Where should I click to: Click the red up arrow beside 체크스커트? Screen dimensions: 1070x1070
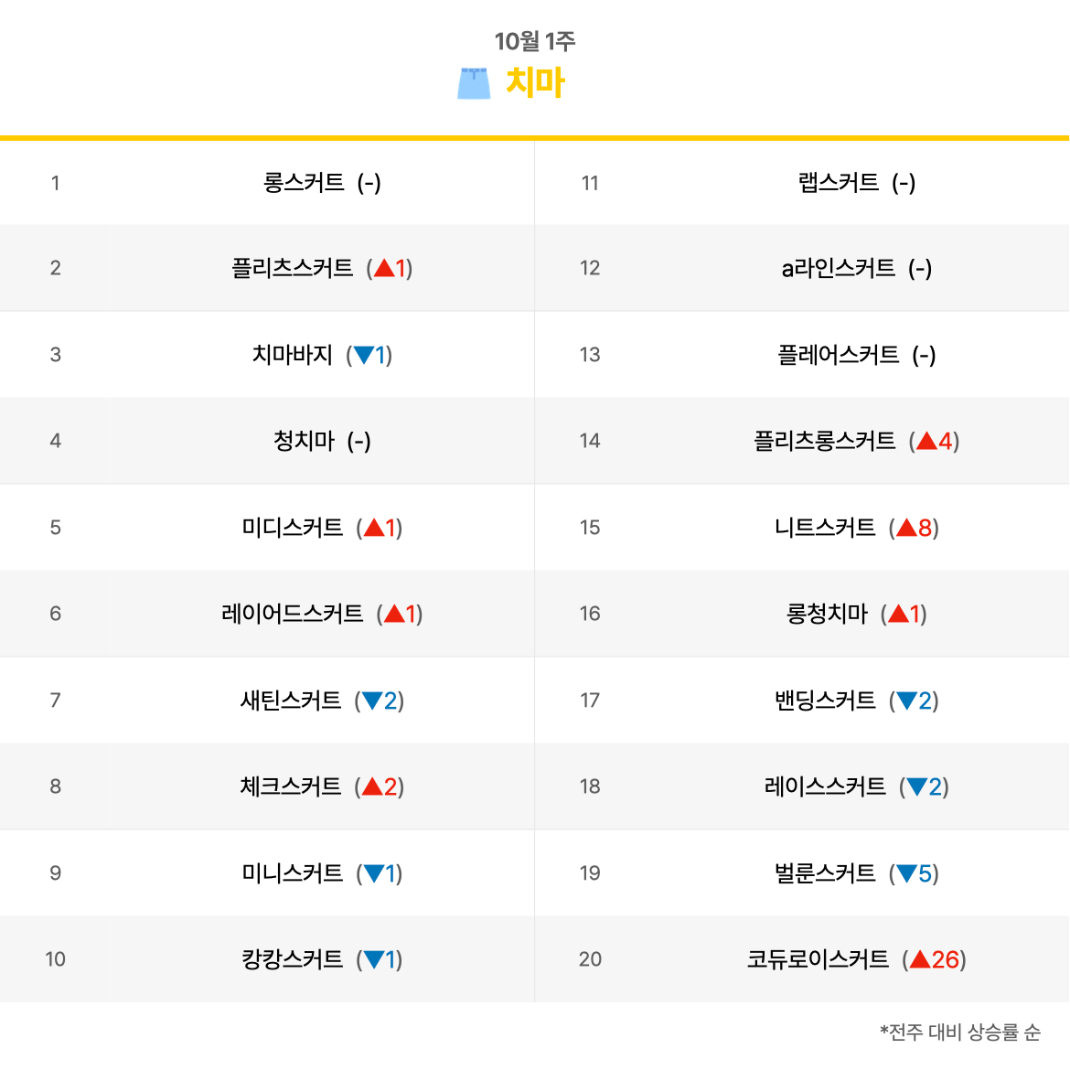point(372,786)
